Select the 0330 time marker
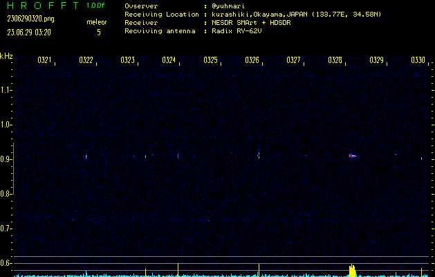Image resolution: width=435 pixels, height=277 pixels. coord(418,60)
